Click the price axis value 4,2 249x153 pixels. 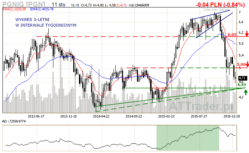point(241,97)
